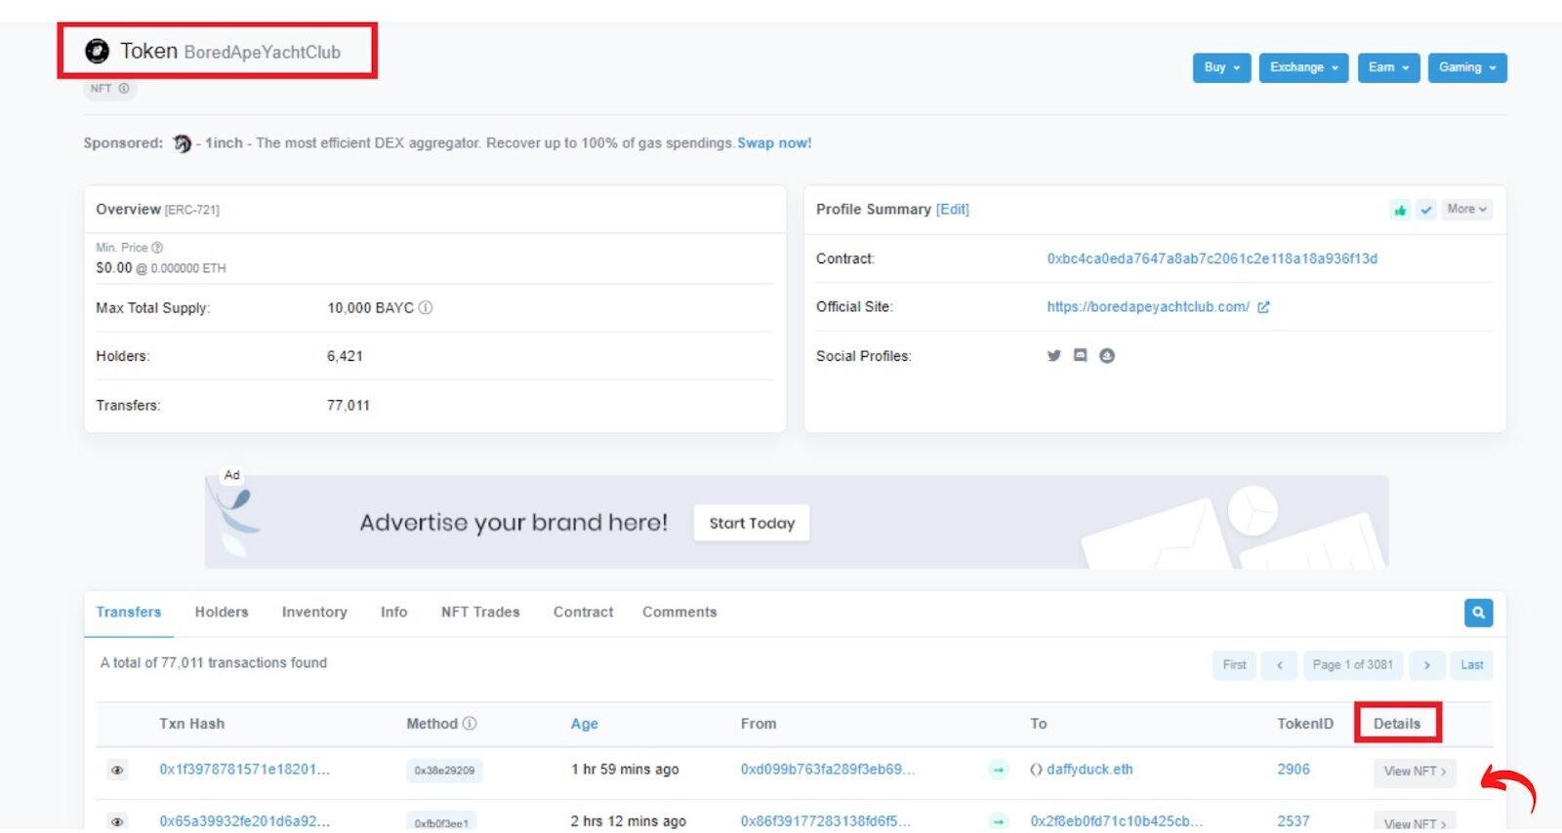
Task: Click the info icon next to 10,000 BAYC
Action: point(426,308)
